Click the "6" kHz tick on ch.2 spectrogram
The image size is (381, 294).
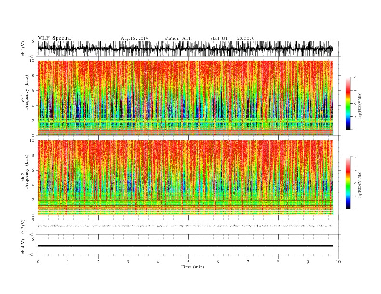(x=34, y=170)
